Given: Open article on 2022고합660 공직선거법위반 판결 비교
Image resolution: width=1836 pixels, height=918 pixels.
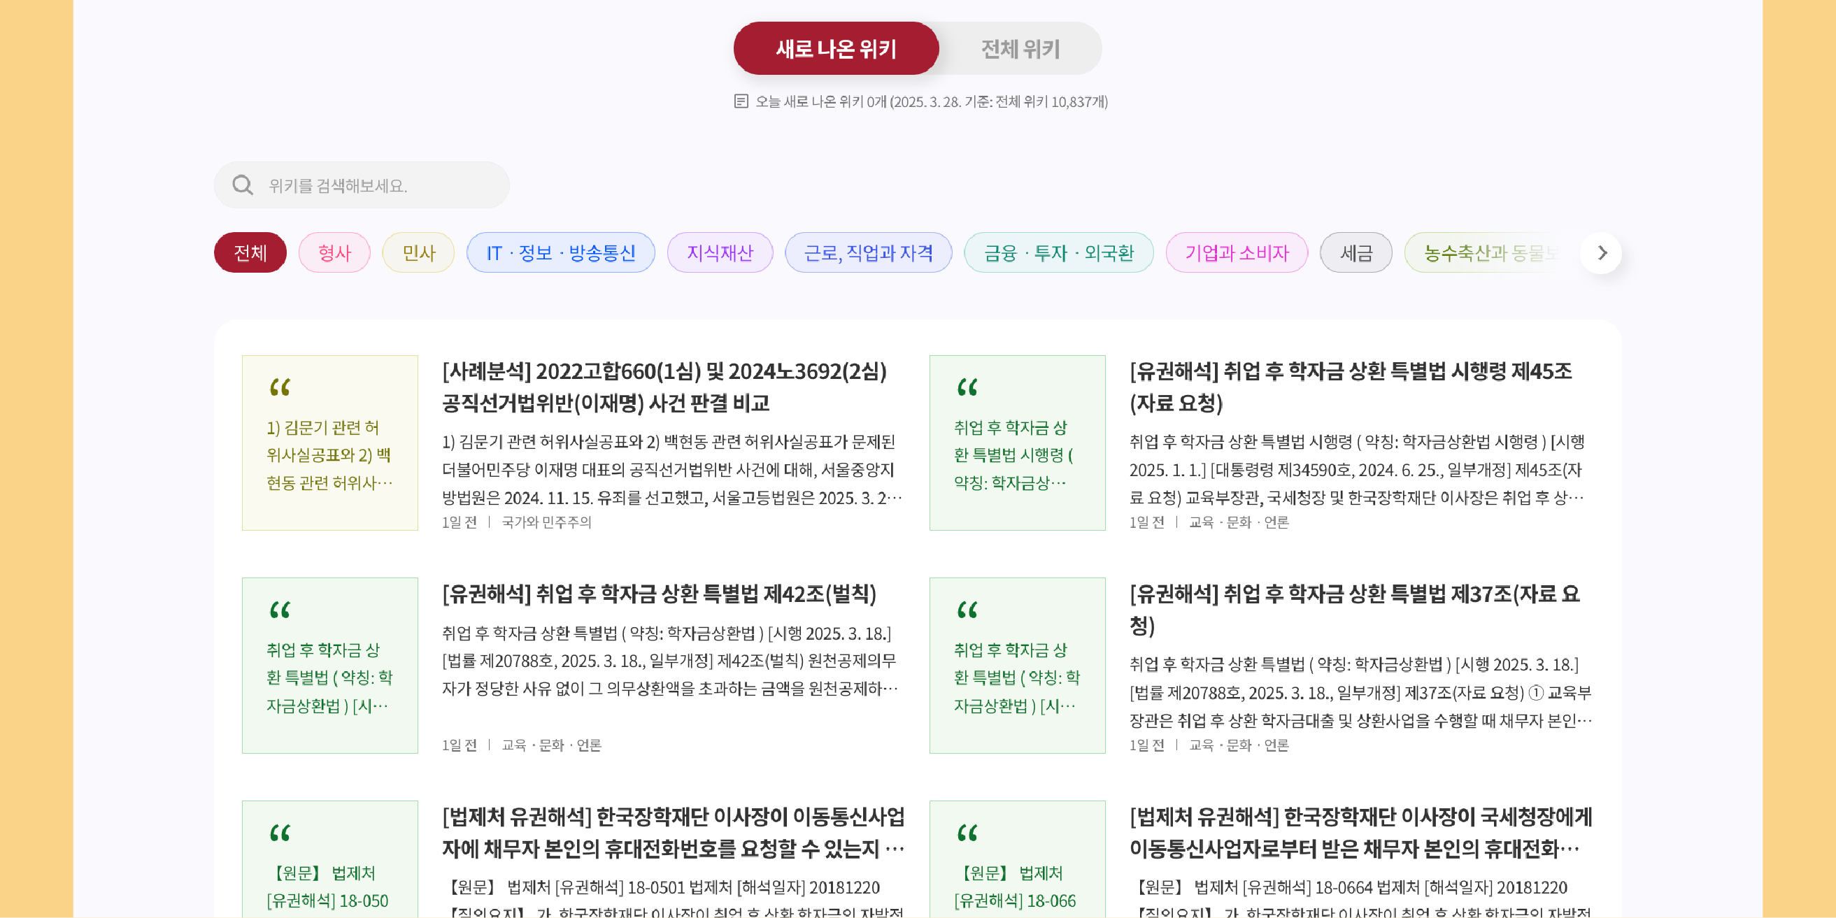Looking at the screenshot, I should (664, 387).
